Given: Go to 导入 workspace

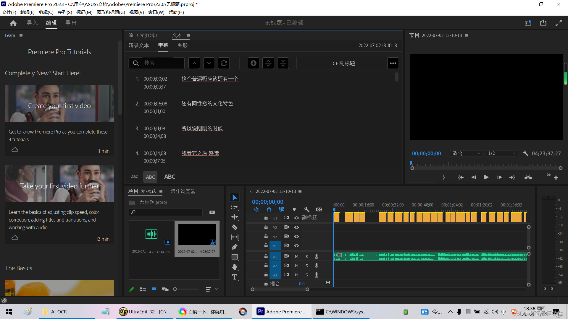Looking at the screenshot, I should (x=32, y=23).
